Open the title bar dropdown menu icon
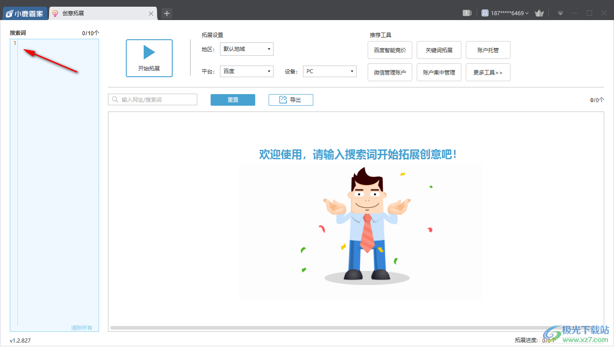Image resolution: width=614 pixels, height=347 pixels. 560,13
